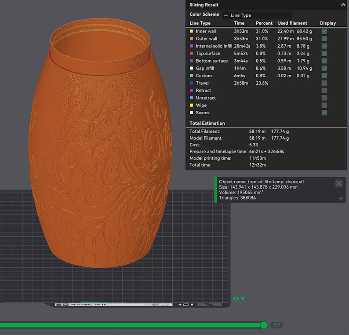Click the layer number 359 field

(276, 325)
